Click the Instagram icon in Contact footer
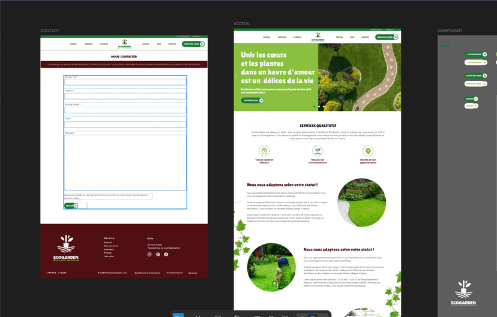The width and height of the screenshot is (497, 317). tap(149, 255)
